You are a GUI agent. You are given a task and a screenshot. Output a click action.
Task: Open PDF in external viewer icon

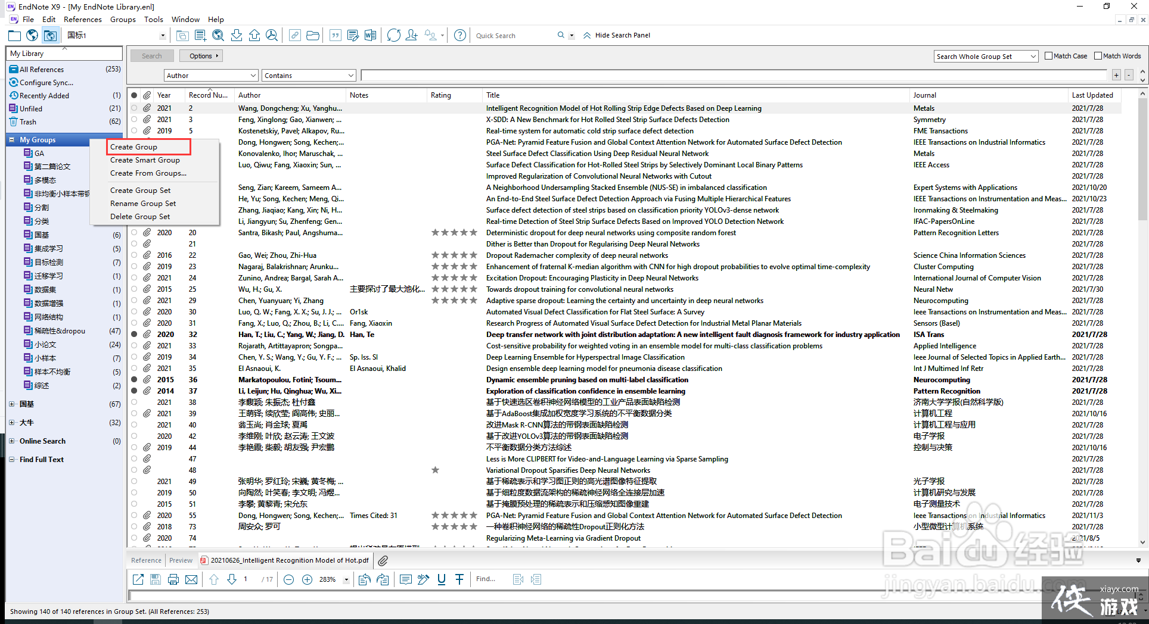coord(138,579)
